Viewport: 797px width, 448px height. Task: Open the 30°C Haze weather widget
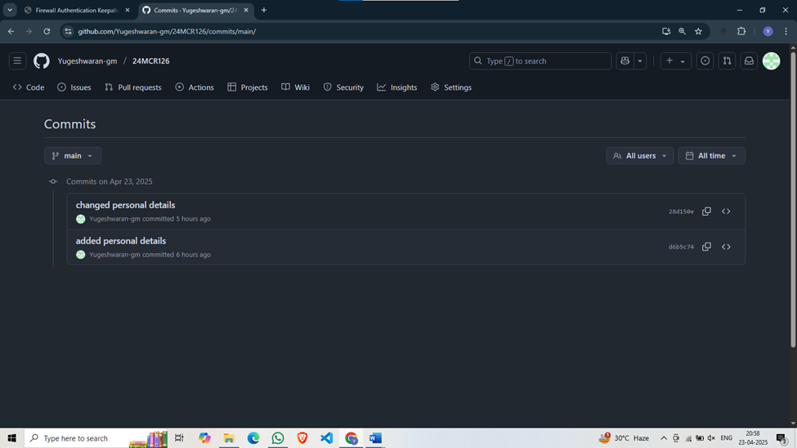pyautogui.click(x=625, y=438)
